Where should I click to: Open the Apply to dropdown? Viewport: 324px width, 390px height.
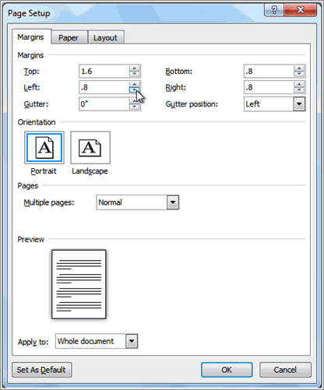pos(132,341)
